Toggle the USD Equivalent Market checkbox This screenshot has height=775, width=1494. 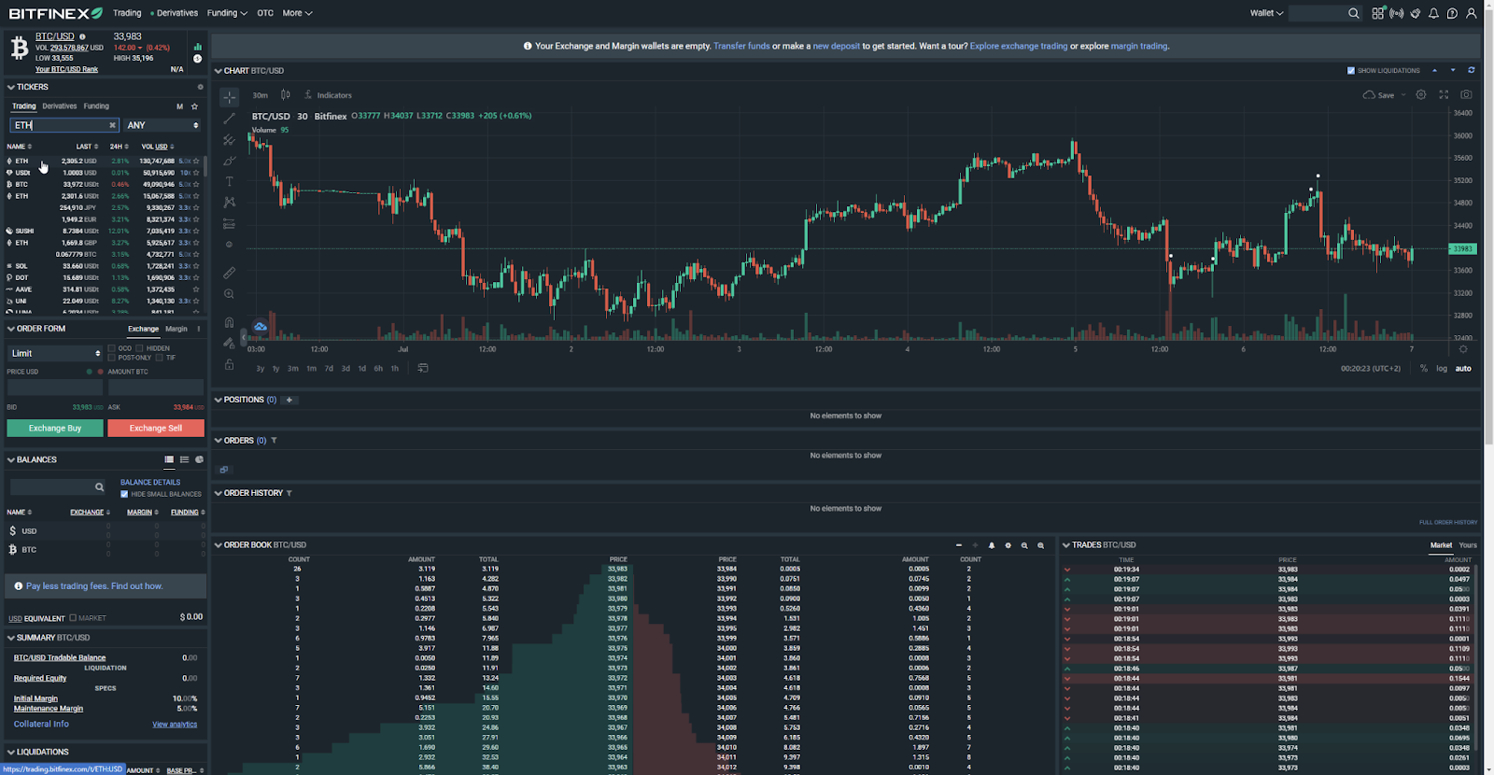click(x=73, y=618)
